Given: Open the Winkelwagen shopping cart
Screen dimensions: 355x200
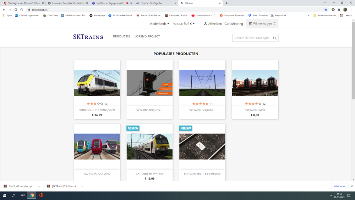Looking at the screenshot, I should point(262,24).
